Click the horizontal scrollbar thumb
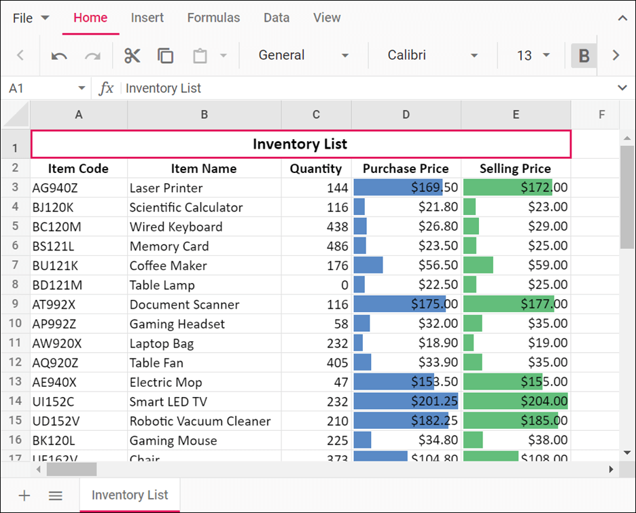 point(71,469)
